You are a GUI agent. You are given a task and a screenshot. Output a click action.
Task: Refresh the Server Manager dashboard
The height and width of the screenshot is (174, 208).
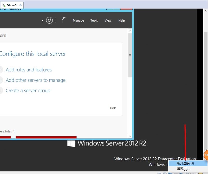click(49, 21)
